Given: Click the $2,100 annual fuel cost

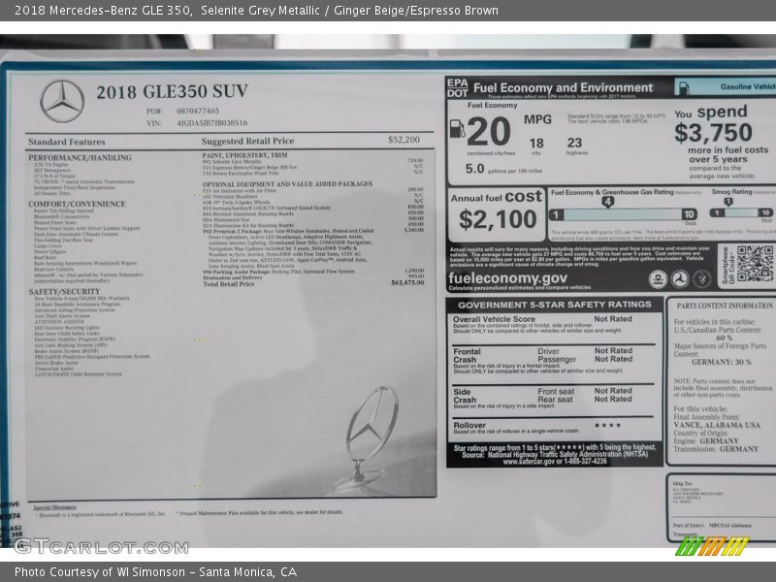Looking at the screenshot, I should [x=498, y=219].
